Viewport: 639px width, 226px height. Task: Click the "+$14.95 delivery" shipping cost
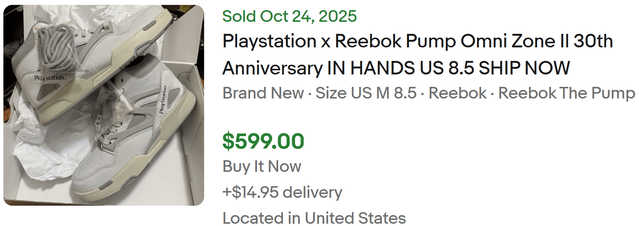click(282, 192)
